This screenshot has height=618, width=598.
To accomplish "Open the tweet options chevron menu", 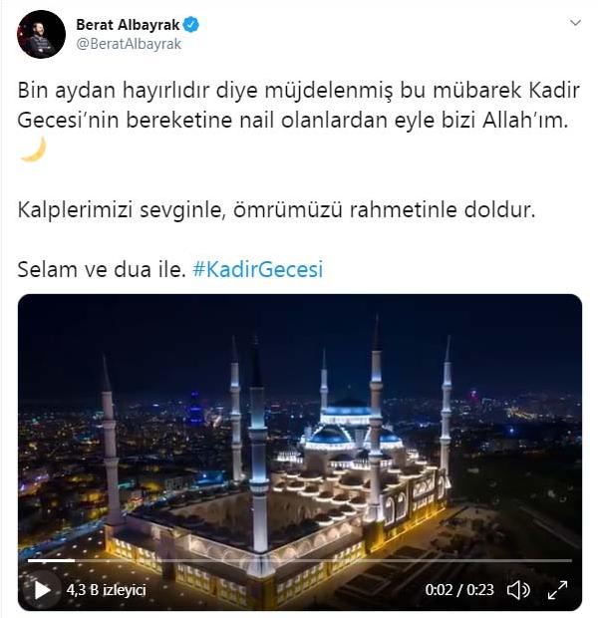I will point(575,23).
